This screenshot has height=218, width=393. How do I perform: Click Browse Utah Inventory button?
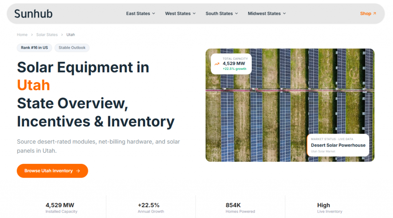click(x=52, y=171)
